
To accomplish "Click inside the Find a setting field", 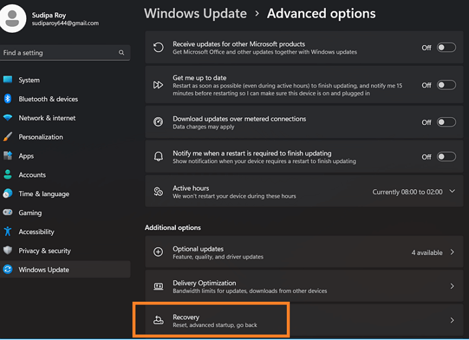I will [x=57, y=52].
